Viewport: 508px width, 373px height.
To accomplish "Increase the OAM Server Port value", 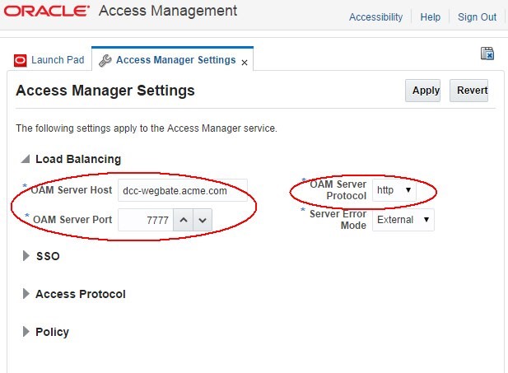I will pyautogui.click(x=184, y=220).
